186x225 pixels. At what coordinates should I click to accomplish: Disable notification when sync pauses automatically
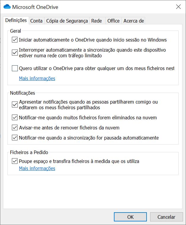pos(15,138)
